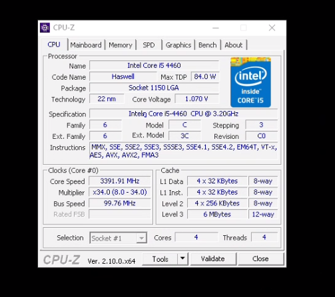This screenshot has width=335, height=297.
Task: Close the CPU-Z window with X
Action: [272, 28]
